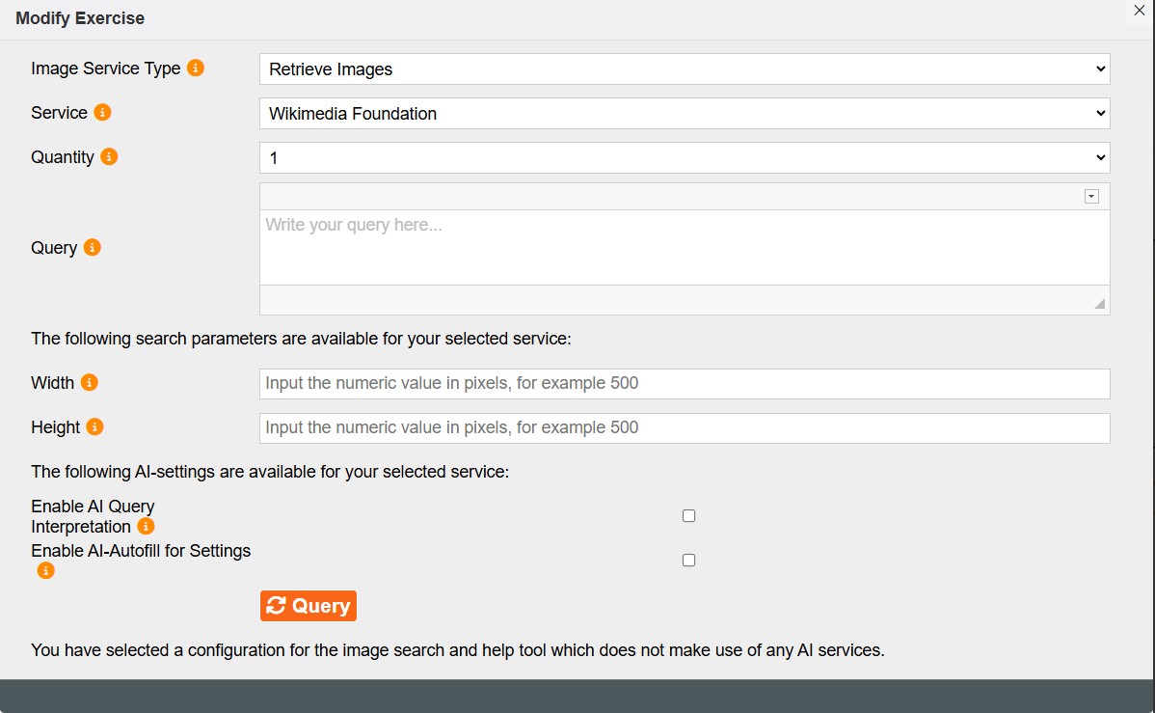Close the Modify Exercise dialog
This screenshot has width=1155, height=713.
pyautogui.click(x=1139, y=11)
